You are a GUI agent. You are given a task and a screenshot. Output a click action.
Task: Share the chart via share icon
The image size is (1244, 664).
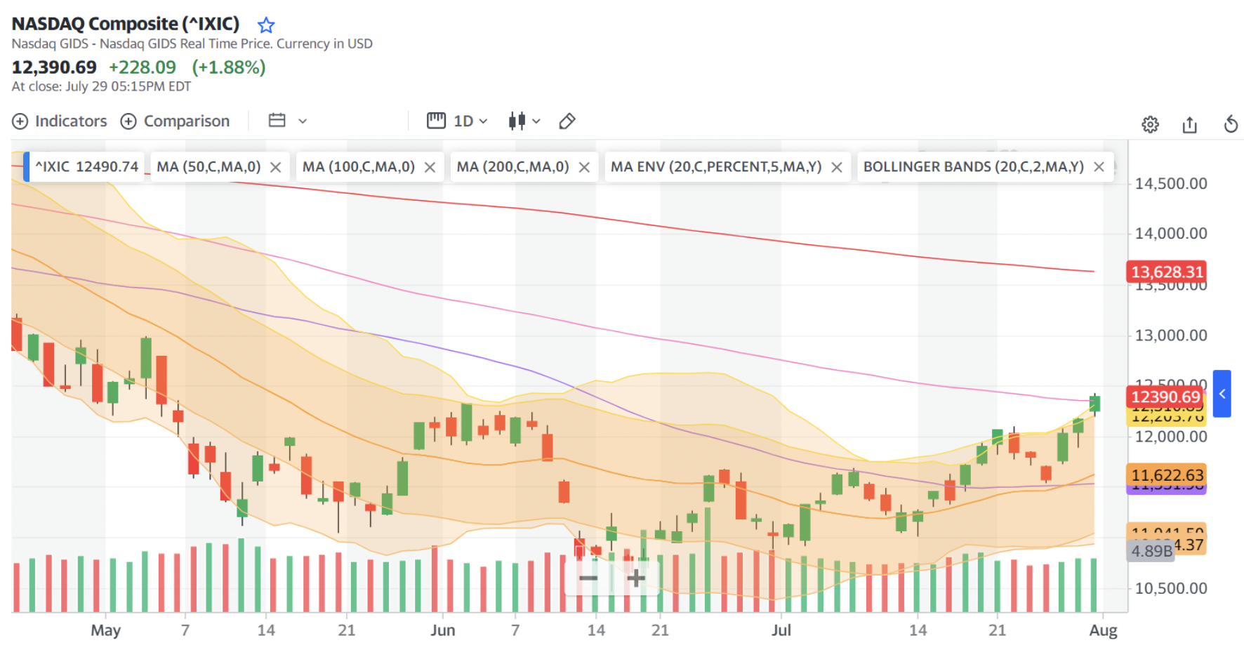(1189, 125)
